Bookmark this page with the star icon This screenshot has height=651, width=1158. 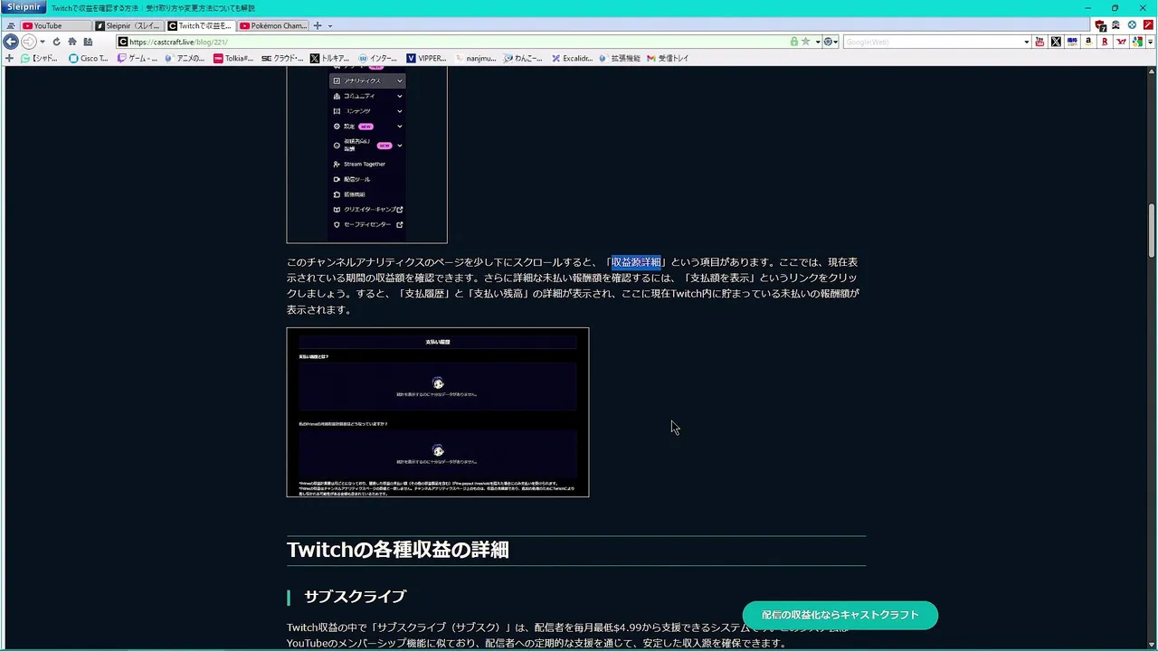point(805,42)
